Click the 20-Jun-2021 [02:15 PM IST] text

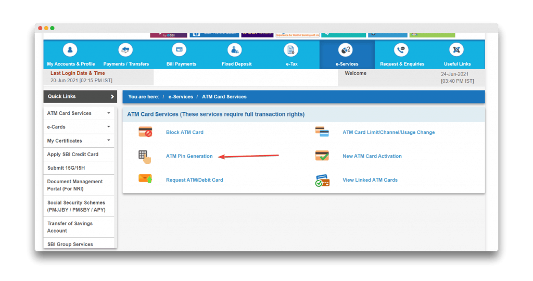click(x=81, y=81)
